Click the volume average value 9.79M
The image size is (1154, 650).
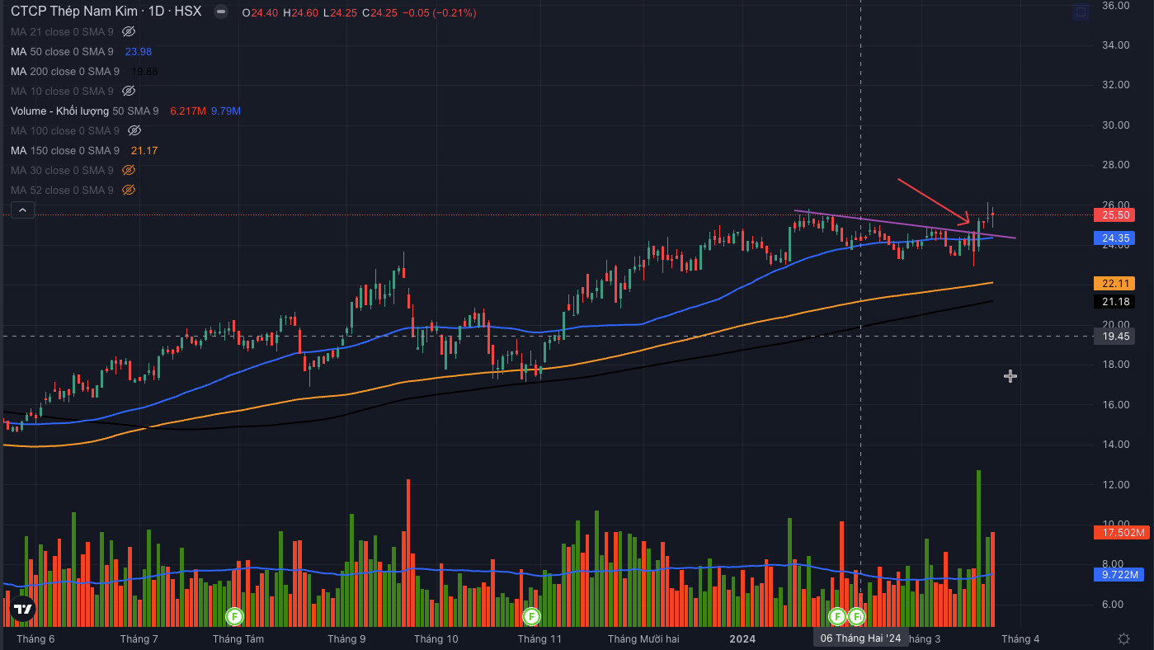click(x=226, y=111)
